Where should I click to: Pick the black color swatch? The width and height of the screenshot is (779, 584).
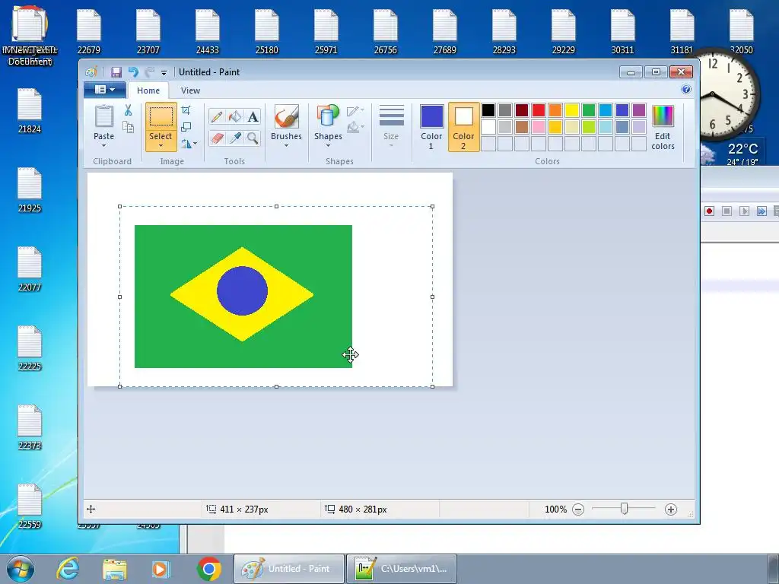488,110
